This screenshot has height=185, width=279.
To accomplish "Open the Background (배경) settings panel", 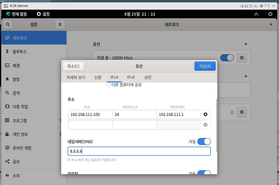I will [34, 66].
